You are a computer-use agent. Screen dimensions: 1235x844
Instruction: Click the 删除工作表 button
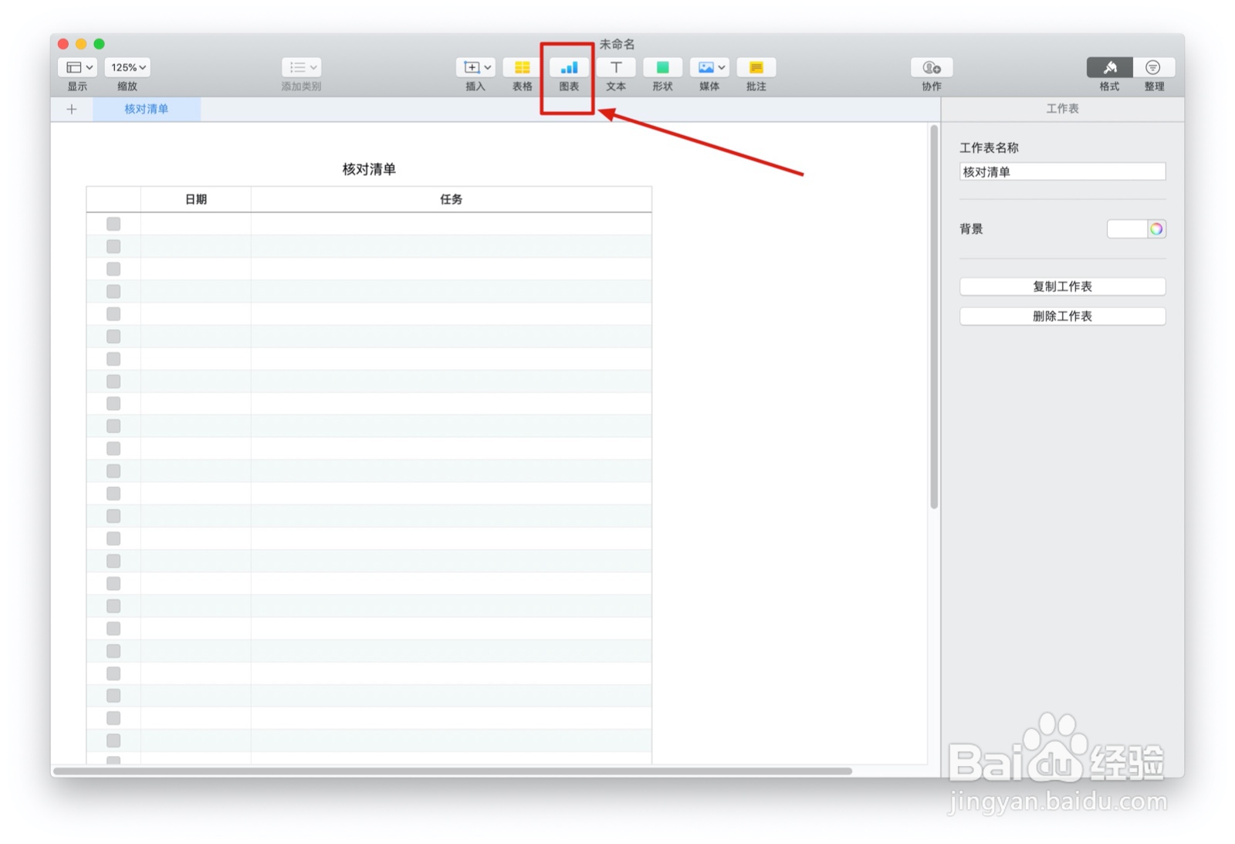1062,316
